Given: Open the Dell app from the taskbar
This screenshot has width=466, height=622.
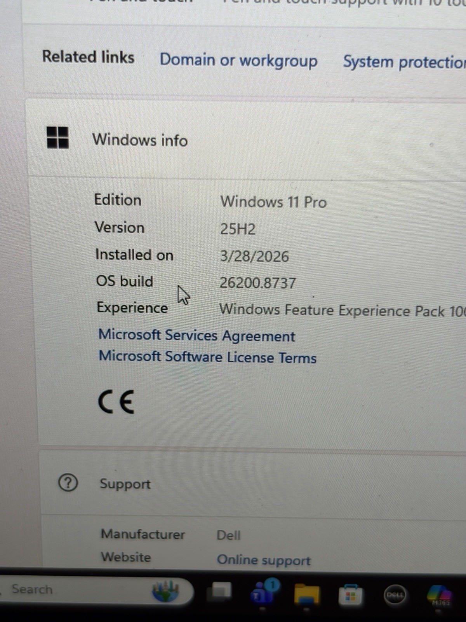Looking at the screenshot, I should click(x=395, y=595).
